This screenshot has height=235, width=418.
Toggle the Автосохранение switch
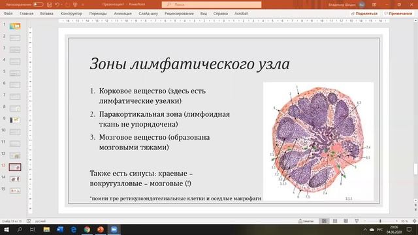tap(38, 5)
